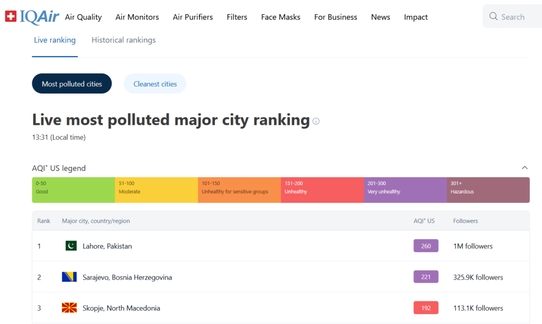This screenshot has width=542, height=324.
Task: Go to the Air Purifiers menu
Action: click(193, 17)
